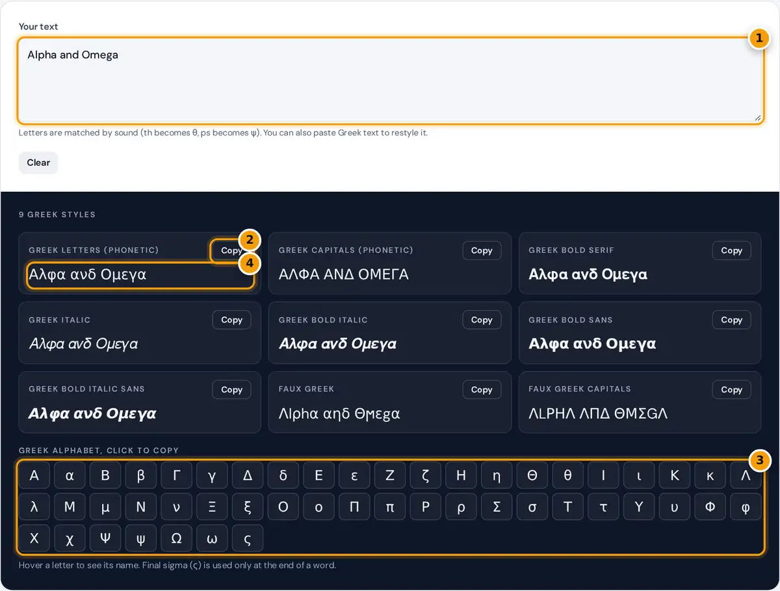Screen dimensions: 780x591
Task: Copy lowercase delta δ letter key
Action: pos(283,475)
